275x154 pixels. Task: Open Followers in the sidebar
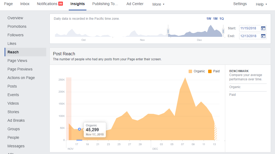pos(16,35)
